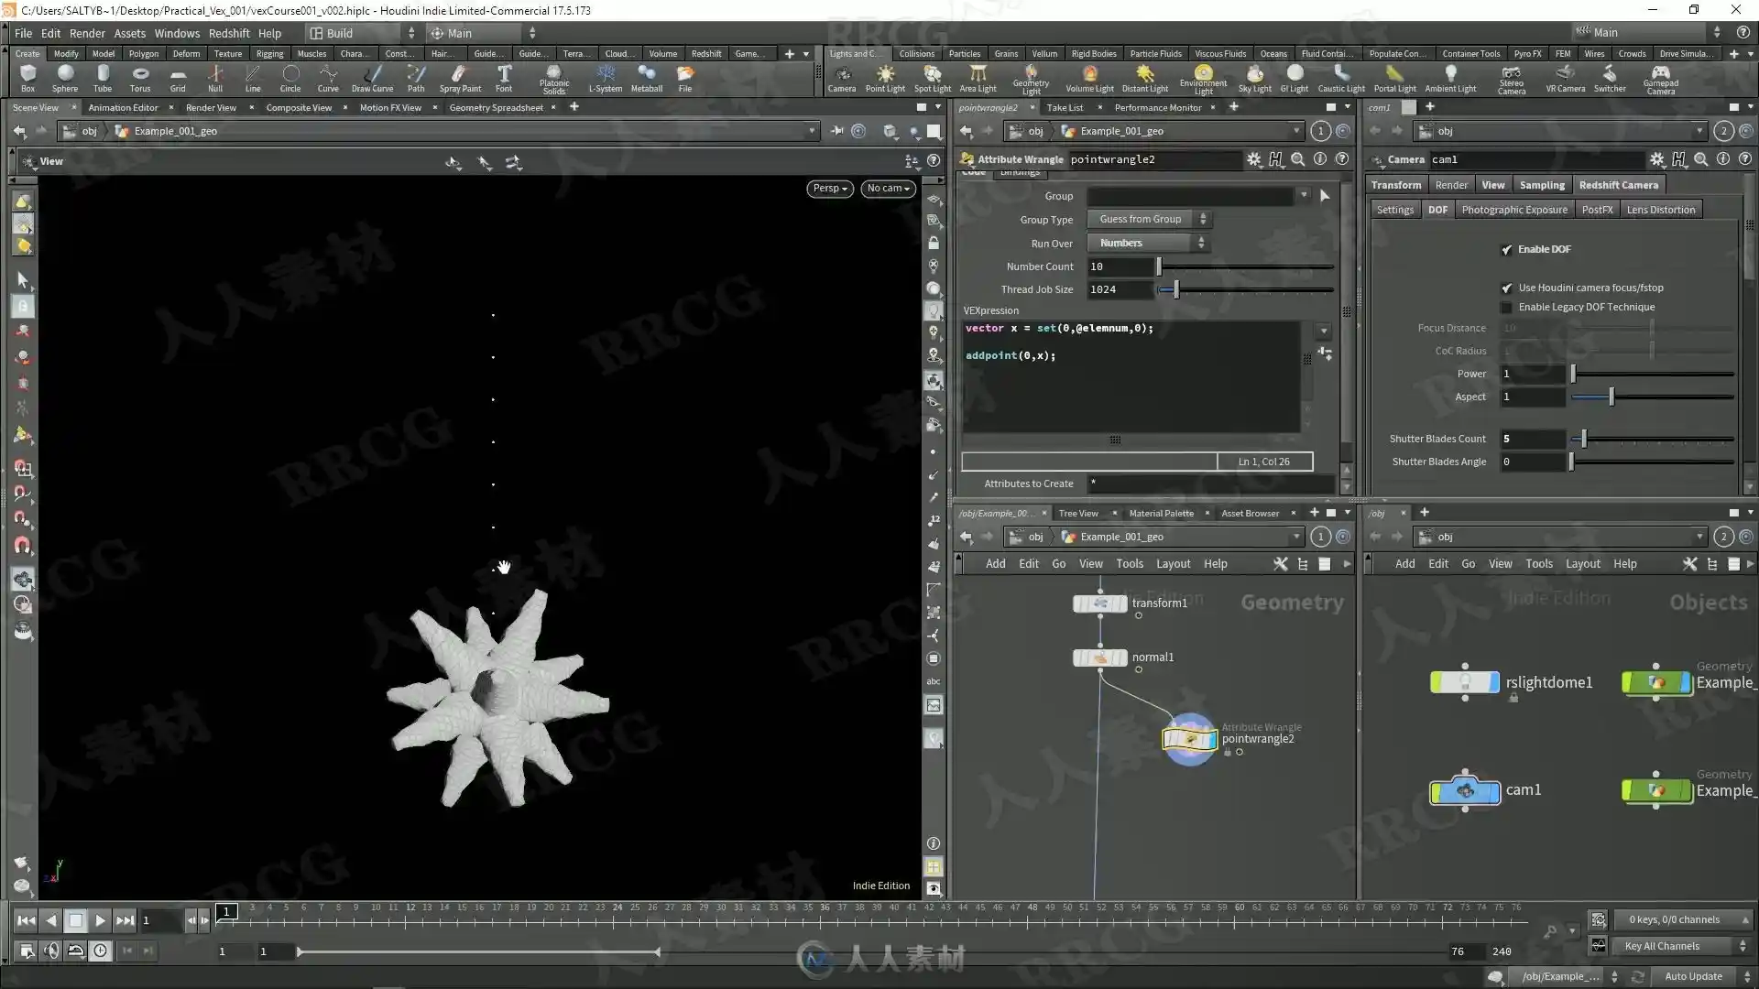Open the Attribute Wrangle parameter gear menu

tap(1253, 159)
